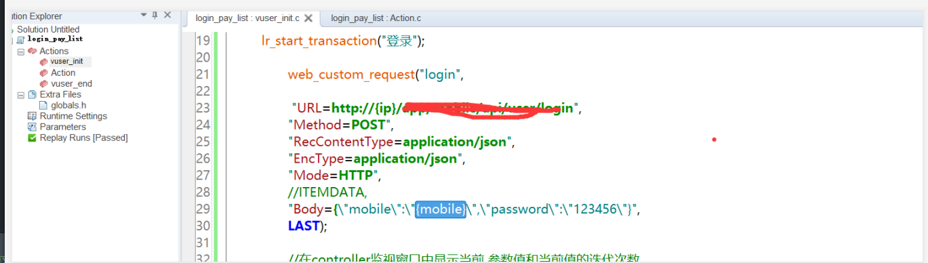The width and height of the screenshot is (928, 263).
Task: Open vuser_end in the tree
Action: [71, 83]
